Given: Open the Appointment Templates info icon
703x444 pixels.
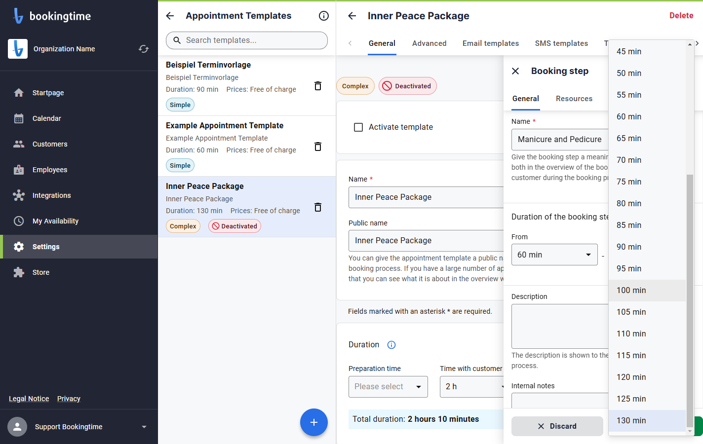Looking at the screenshot, I should (324, 16).
